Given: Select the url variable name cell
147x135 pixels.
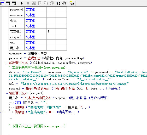Looking at the screenshot, I should click(17, 42).
